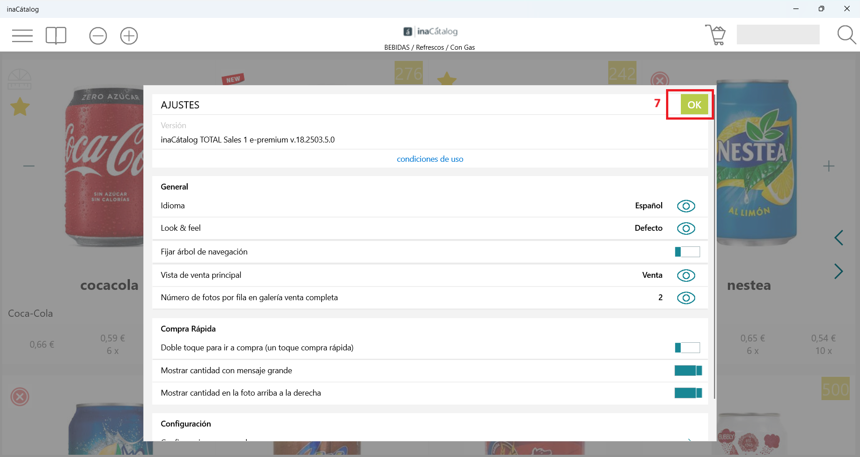Click the settings dialog vertical scrollbar

click(x=714, y=246)
